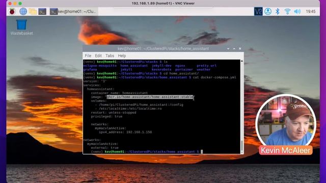326x183 pixels.
Task: Click 'grafana' in the ls output
Action: [90, 70]
